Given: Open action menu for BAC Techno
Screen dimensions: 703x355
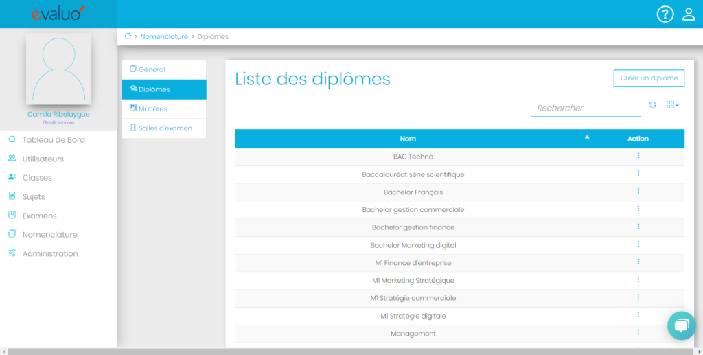Looking at the screenshot, I should 638,156.
